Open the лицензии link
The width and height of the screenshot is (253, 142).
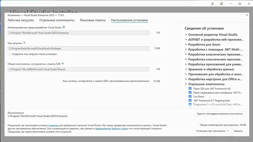coord(53,125)
